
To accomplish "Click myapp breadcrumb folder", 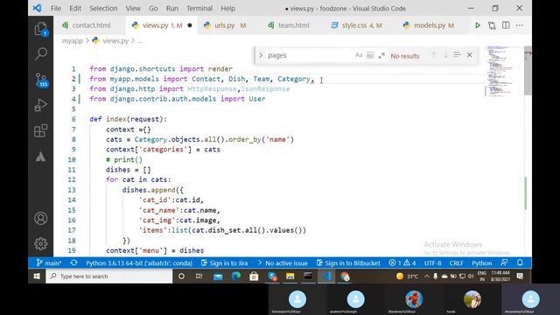I will point(72,41).
